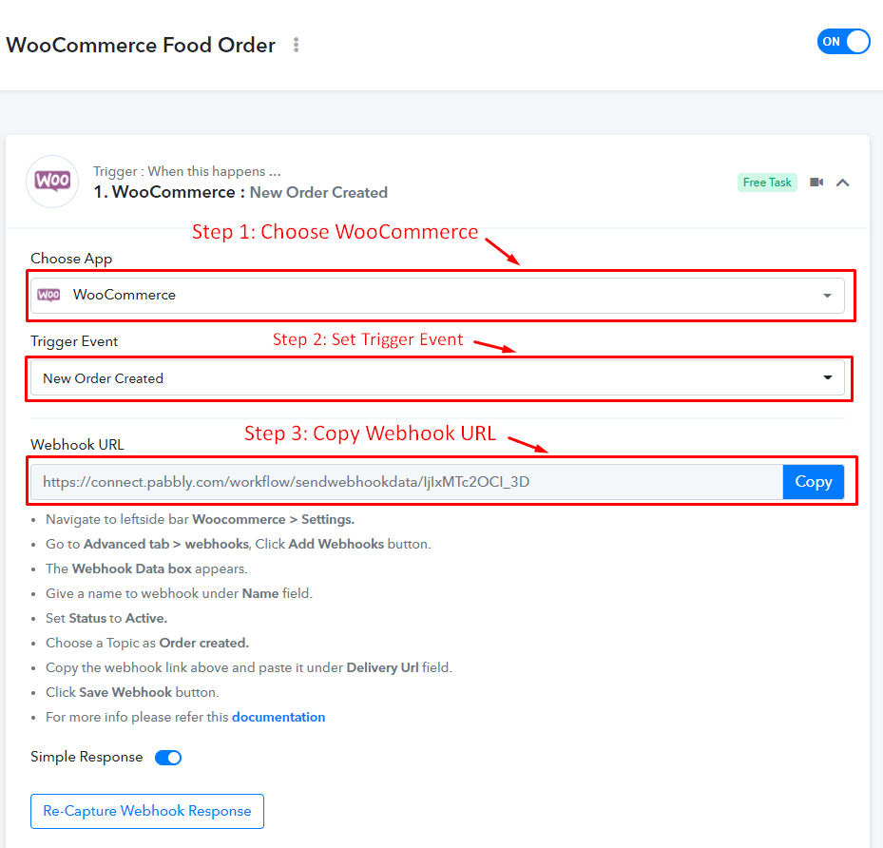The width and height of the screenshot is (883, 848).
Task: Select the New Order Created trigger option text
Action: 103,378
